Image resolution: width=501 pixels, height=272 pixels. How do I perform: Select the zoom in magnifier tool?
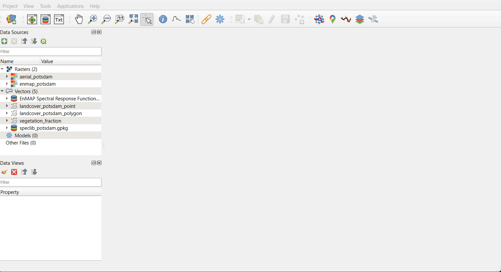93,20
